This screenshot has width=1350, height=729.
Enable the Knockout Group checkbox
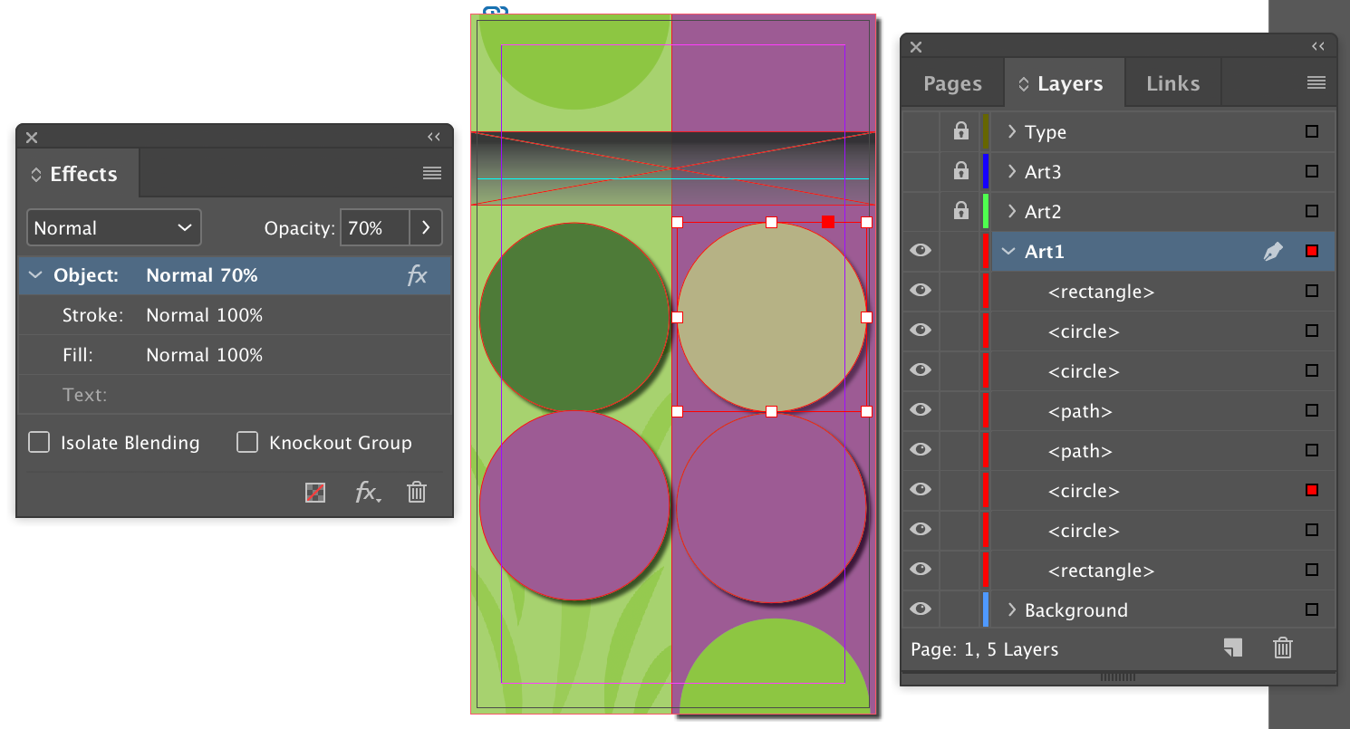tap(247, 443)
